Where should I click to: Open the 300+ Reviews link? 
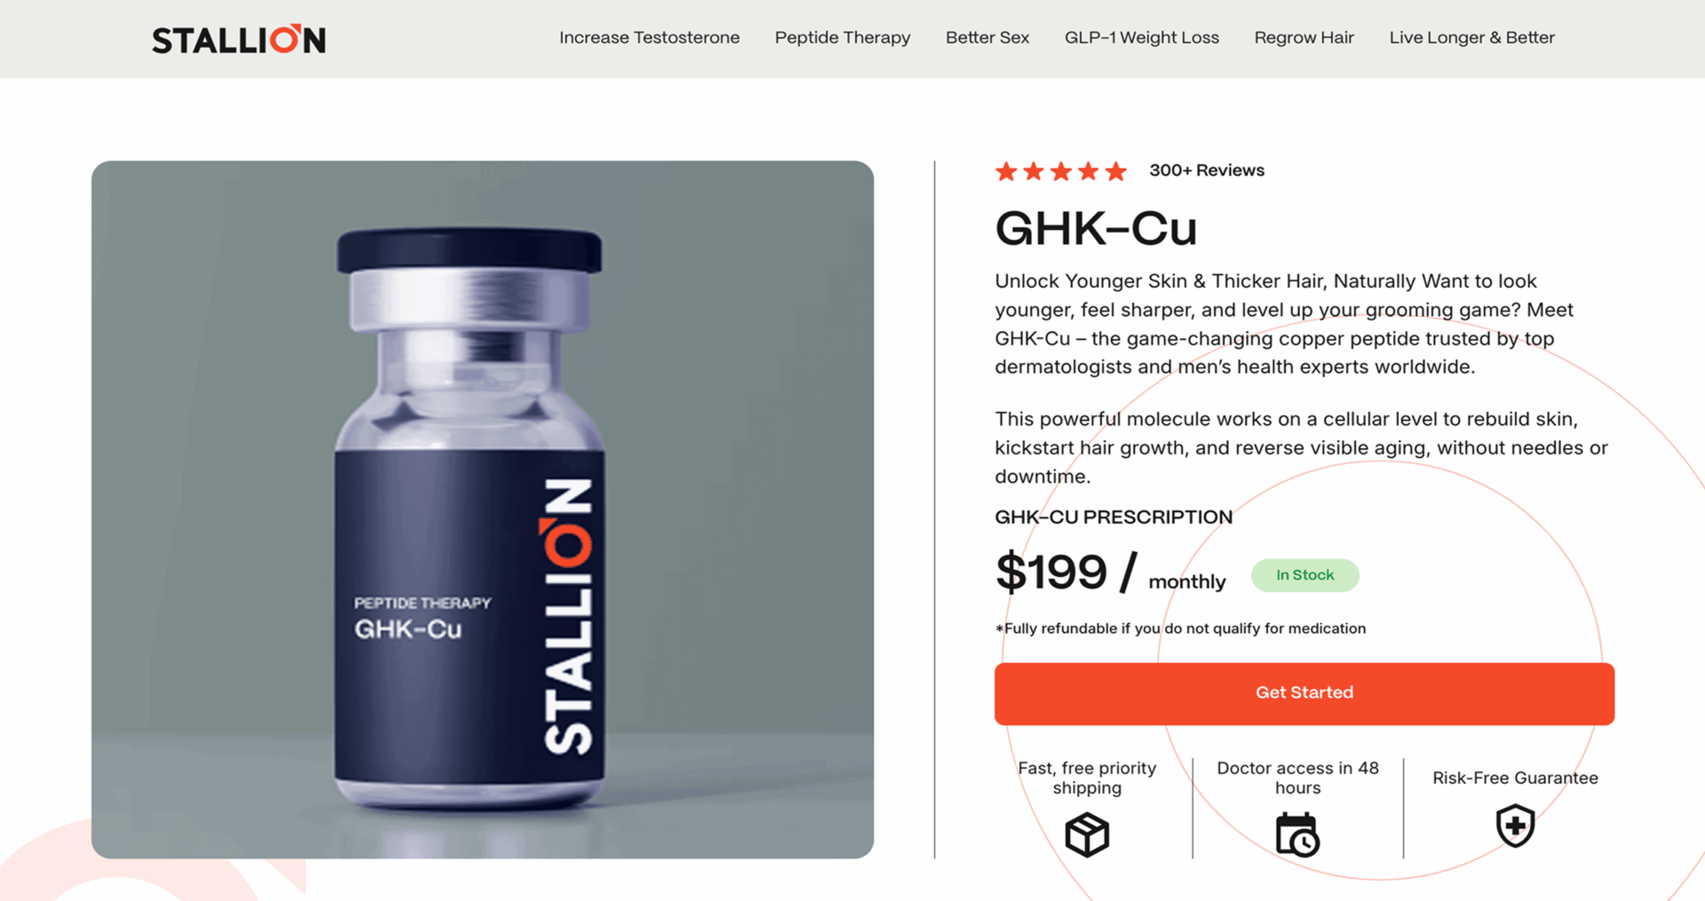pos(1207,170)
